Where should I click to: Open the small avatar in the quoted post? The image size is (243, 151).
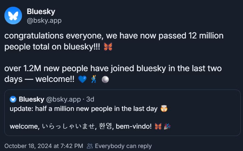(13, 99)
